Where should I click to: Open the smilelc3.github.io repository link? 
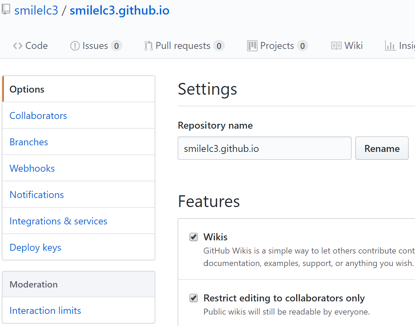[x=119, y=10]
